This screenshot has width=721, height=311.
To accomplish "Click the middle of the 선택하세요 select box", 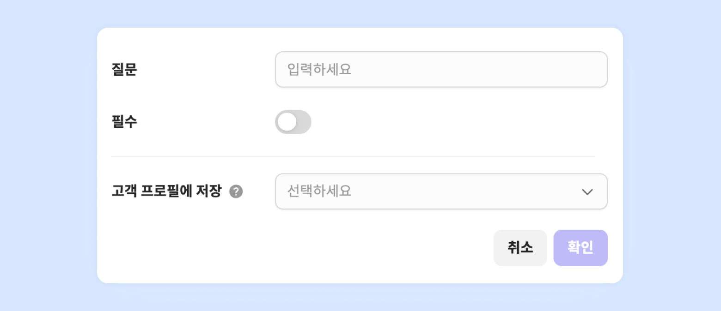I will (x=441, y=191).
